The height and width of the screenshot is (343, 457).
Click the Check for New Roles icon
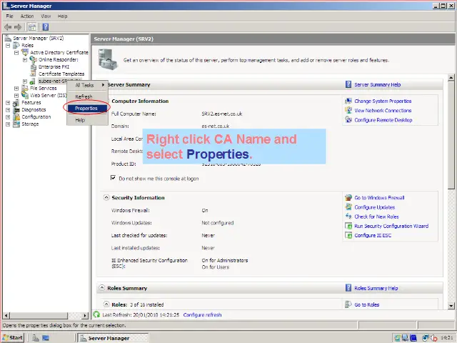pos(348,217)
